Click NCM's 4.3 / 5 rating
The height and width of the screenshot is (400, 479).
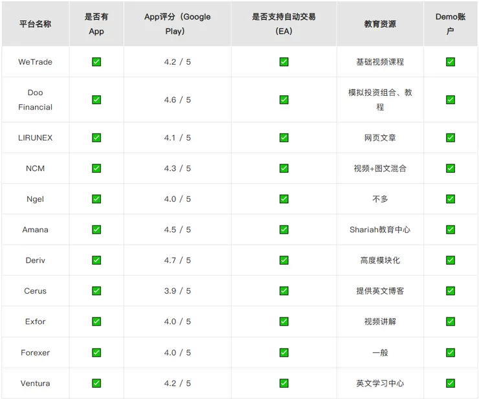[x=177, y=168]
